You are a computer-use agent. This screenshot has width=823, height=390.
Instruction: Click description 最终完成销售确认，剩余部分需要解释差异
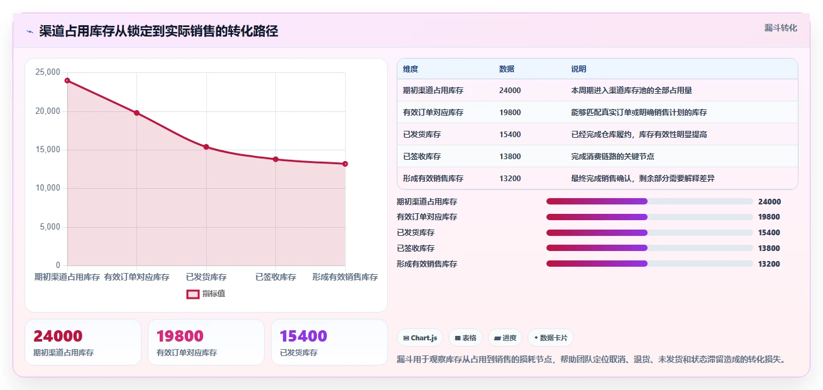point(643,179)
